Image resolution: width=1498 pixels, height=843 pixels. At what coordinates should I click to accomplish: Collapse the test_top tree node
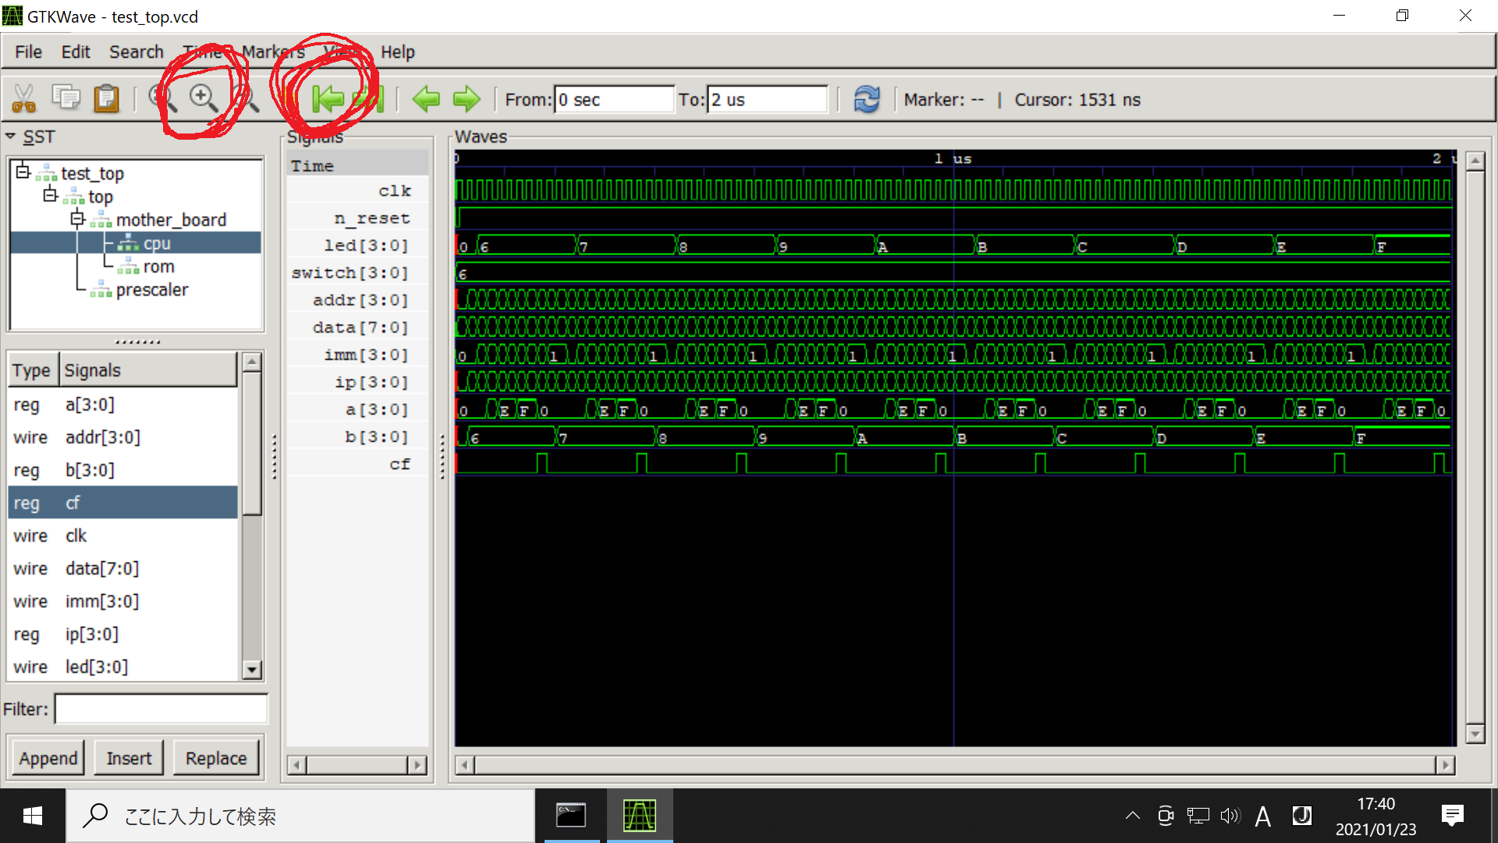23,172
